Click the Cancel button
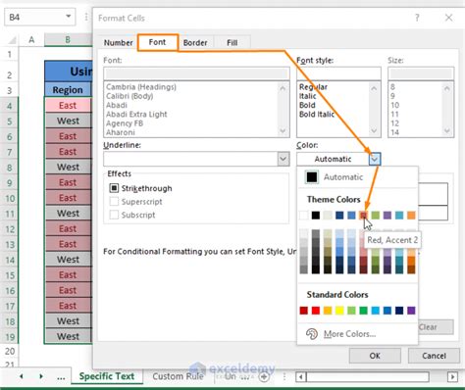 pos(434,356)
